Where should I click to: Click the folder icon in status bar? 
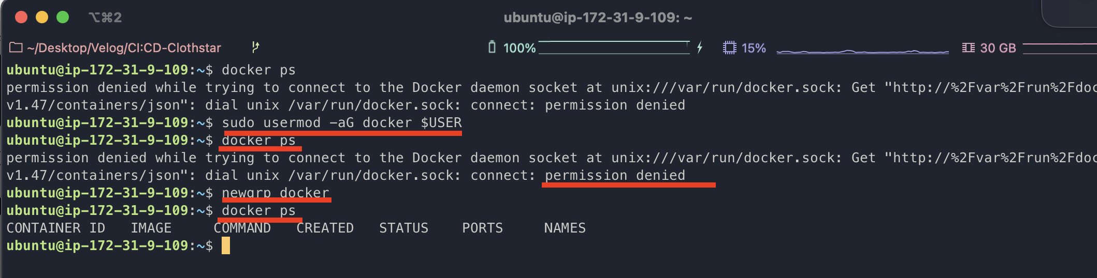[x=16, y=48]
